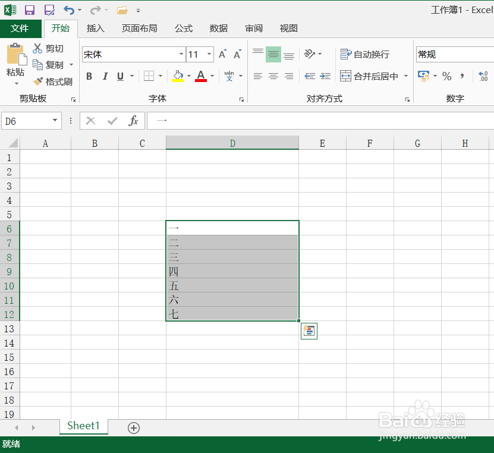Click the 合并后居中 merge button

[369, 76]
